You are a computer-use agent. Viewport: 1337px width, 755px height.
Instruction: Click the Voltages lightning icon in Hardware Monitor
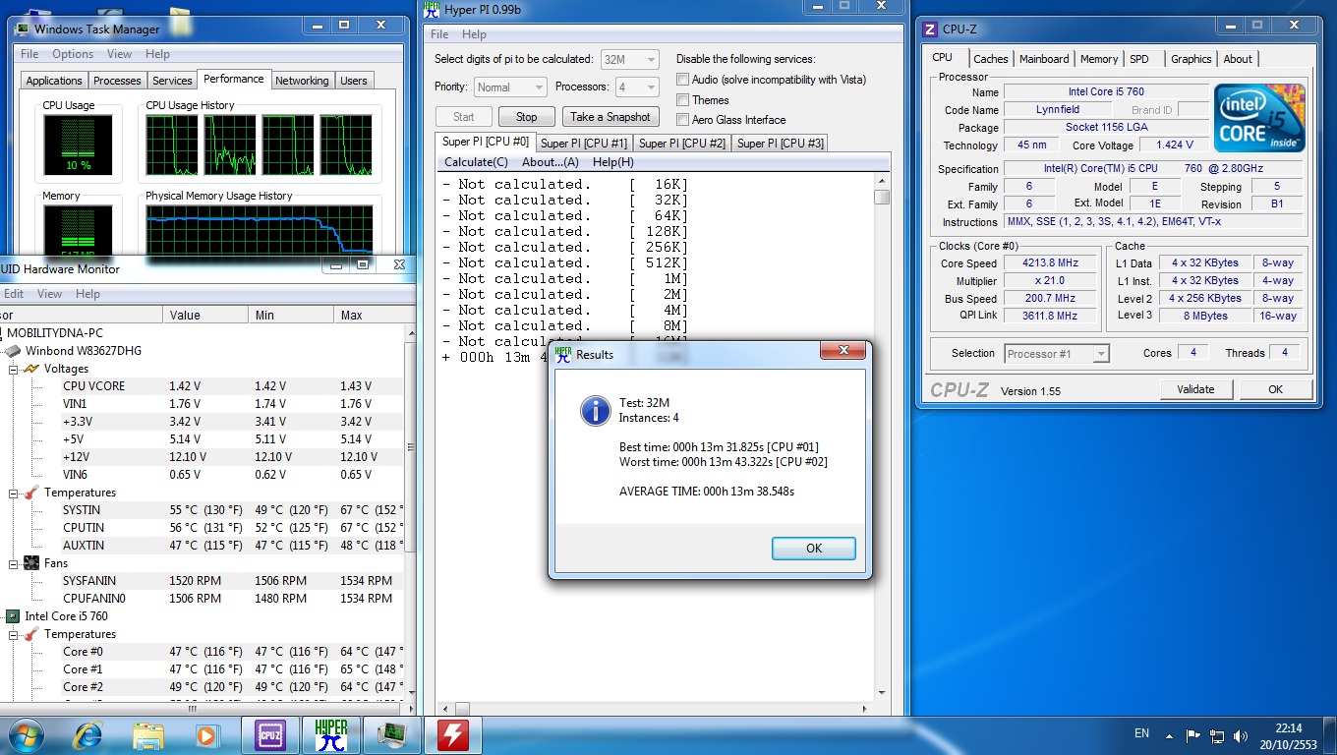[x=30, y=369]
